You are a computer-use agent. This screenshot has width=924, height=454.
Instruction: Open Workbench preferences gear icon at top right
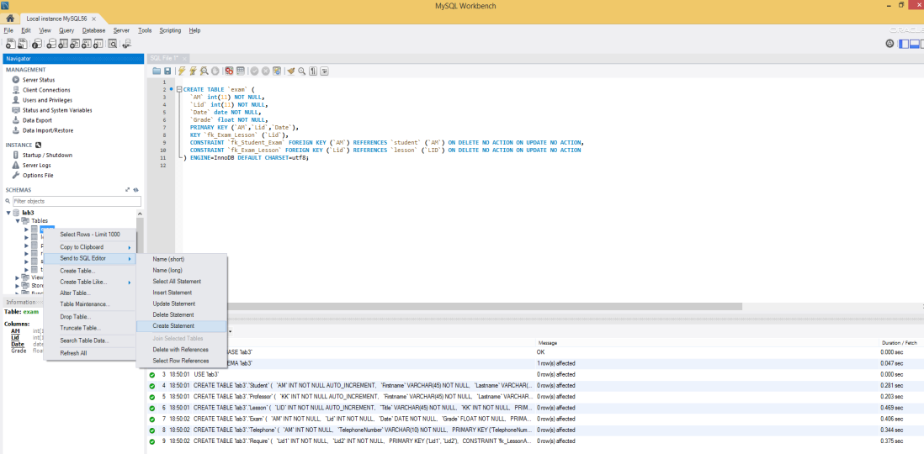pos(889,43)
